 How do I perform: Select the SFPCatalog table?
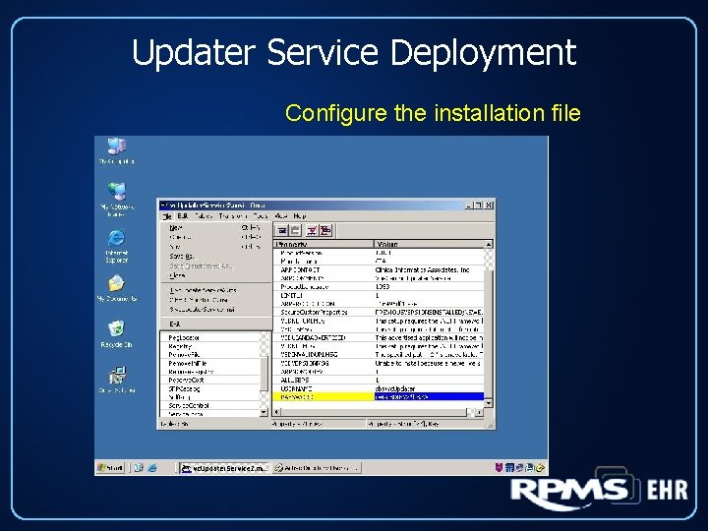(x=184, y=388)
